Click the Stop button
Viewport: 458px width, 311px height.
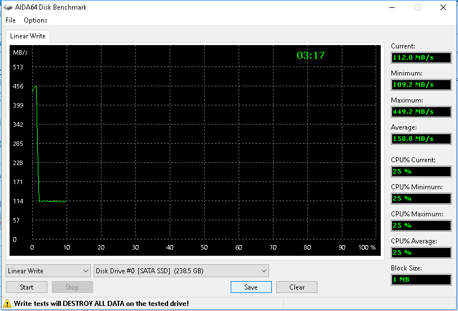(72, 287)
